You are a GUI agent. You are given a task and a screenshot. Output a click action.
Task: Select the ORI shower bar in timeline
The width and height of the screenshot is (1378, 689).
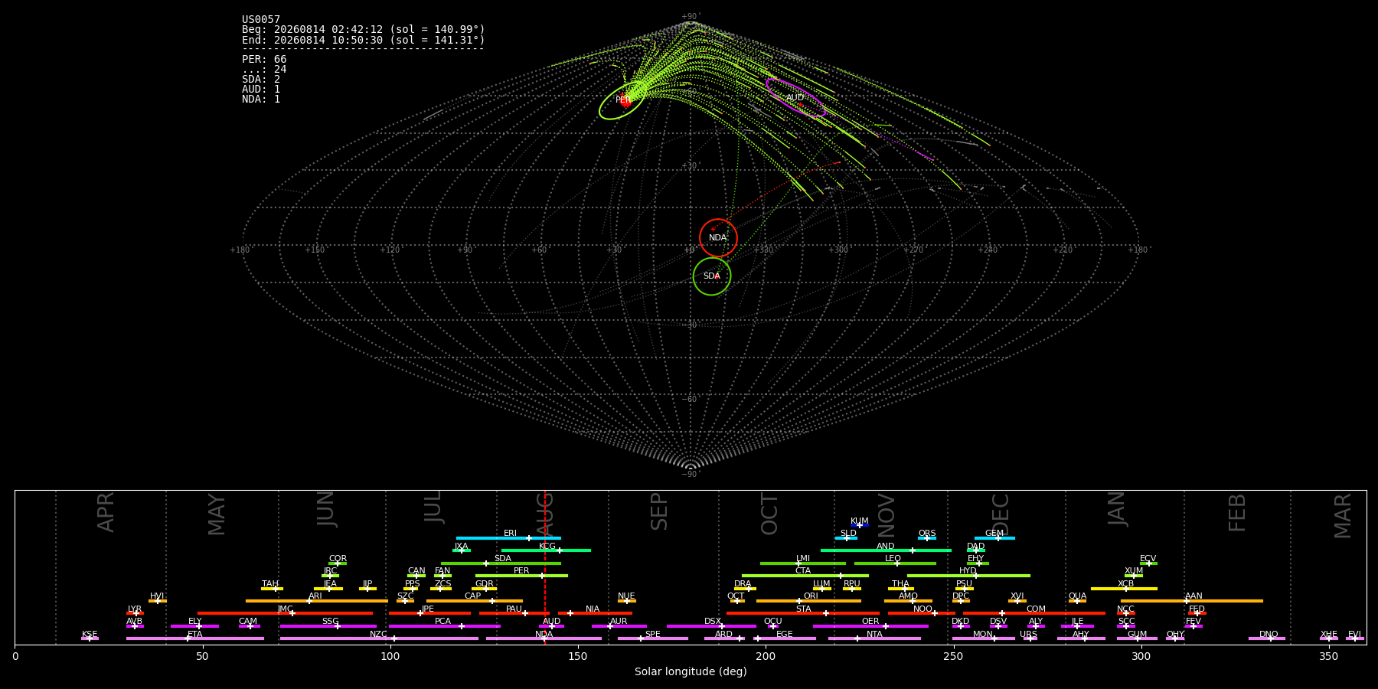pyautogui.click(x=808, y=601)
